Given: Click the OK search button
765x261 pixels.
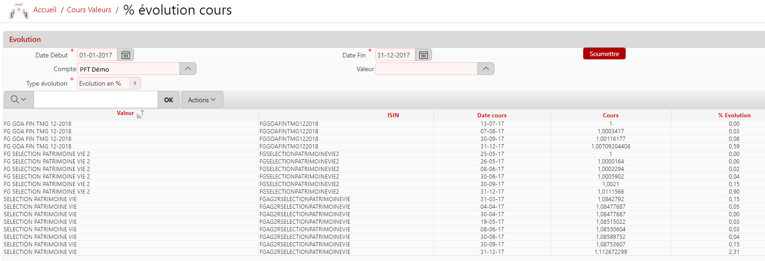Looking at the screenshot, I should pos(169,100).
